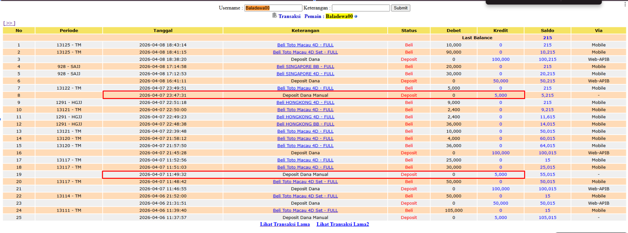The width and height of the screenshot is (628, 233).
Task: Click Saldo value 55,015
Action: pos(547,174)
